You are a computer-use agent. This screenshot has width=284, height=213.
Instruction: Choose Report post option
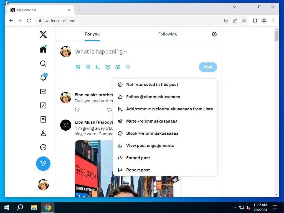click(x=165, y=170)
